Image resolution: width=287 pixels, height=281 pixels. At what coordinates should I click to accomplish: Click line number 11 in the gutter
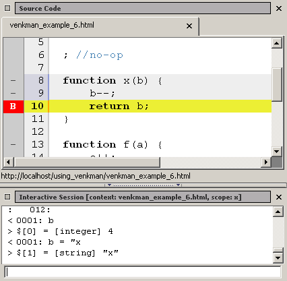pyautogui.click(x=38, y=119)
